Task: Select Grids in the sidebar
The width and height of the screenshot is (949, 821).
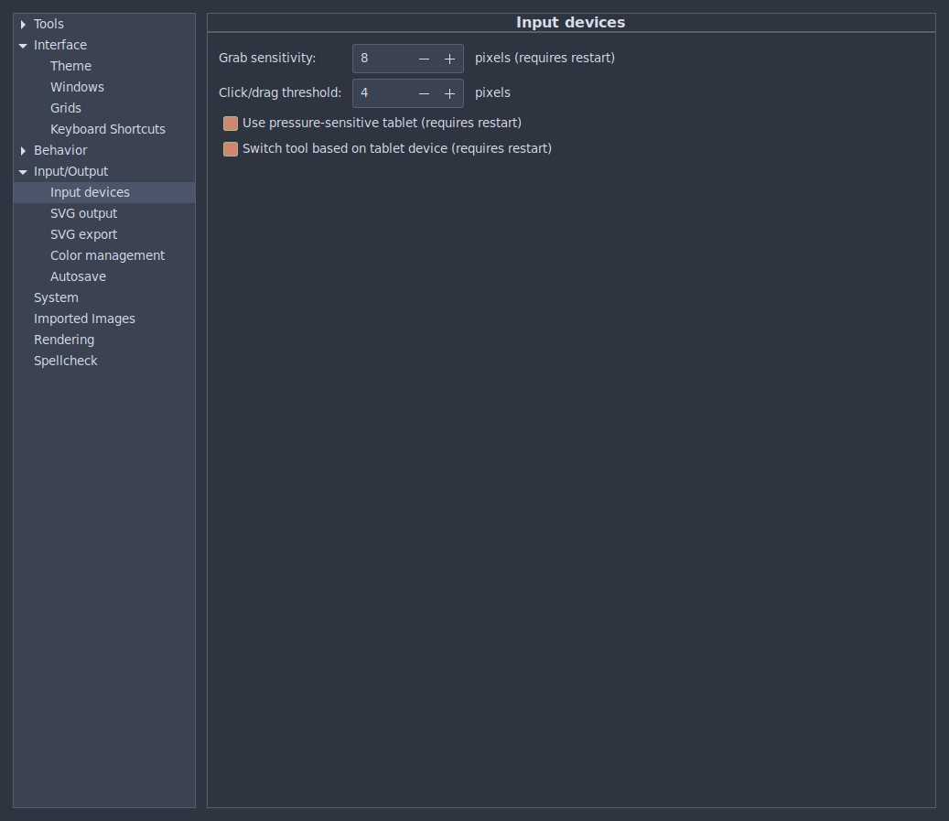Action: 65,108
